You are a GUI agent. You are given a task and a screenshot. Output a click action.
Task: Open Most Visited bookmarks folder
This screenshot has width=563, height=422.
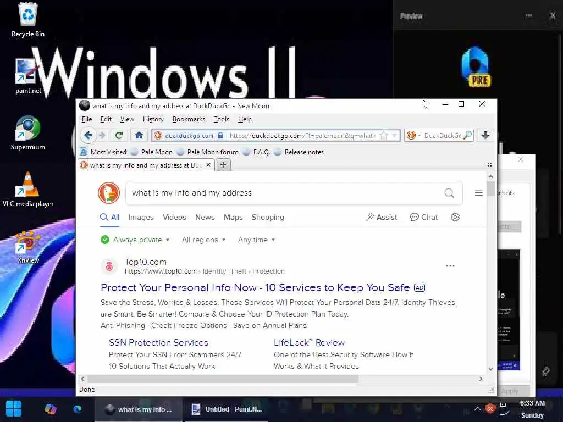point(103,152)
